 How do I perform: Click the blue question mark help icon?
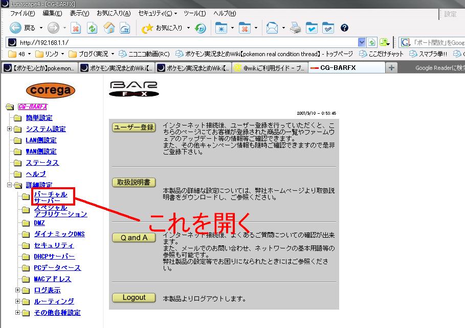pos(344,28)
